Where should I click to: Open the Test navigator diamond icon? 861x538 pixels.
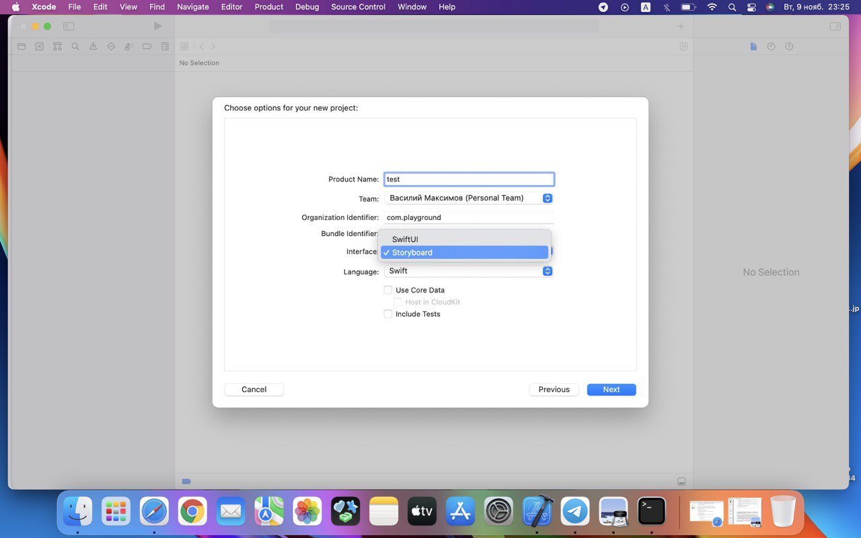tap(111, 46)
